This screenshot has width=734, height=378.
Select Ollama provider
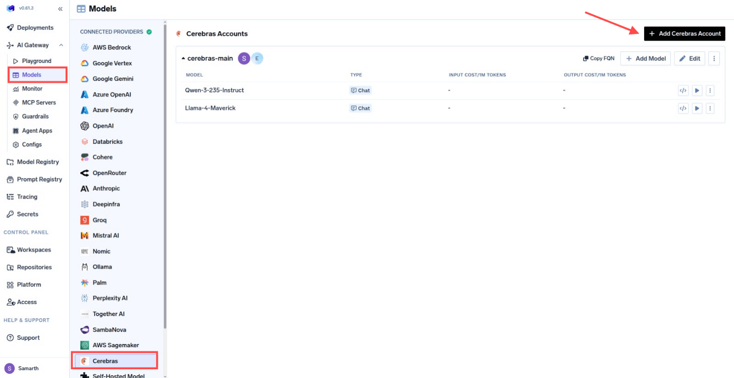click(x=96, y=267)
